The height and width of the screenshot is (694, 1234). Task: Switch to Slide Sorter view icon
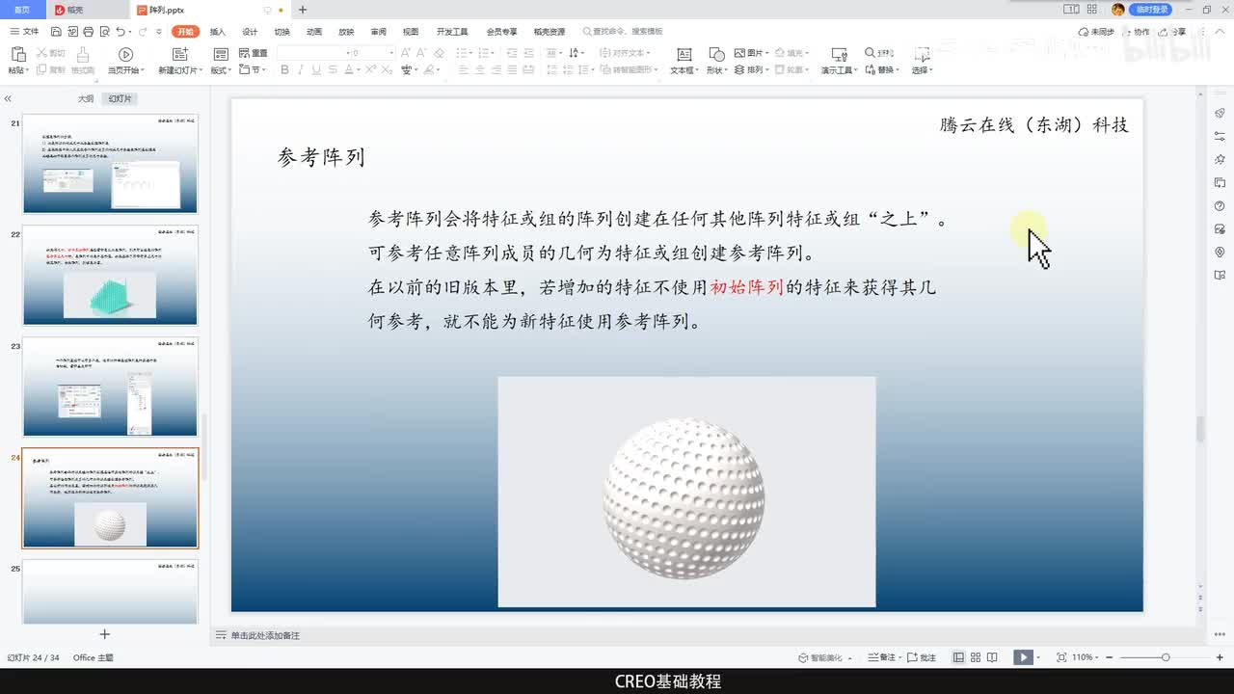(x=976, y=657)
